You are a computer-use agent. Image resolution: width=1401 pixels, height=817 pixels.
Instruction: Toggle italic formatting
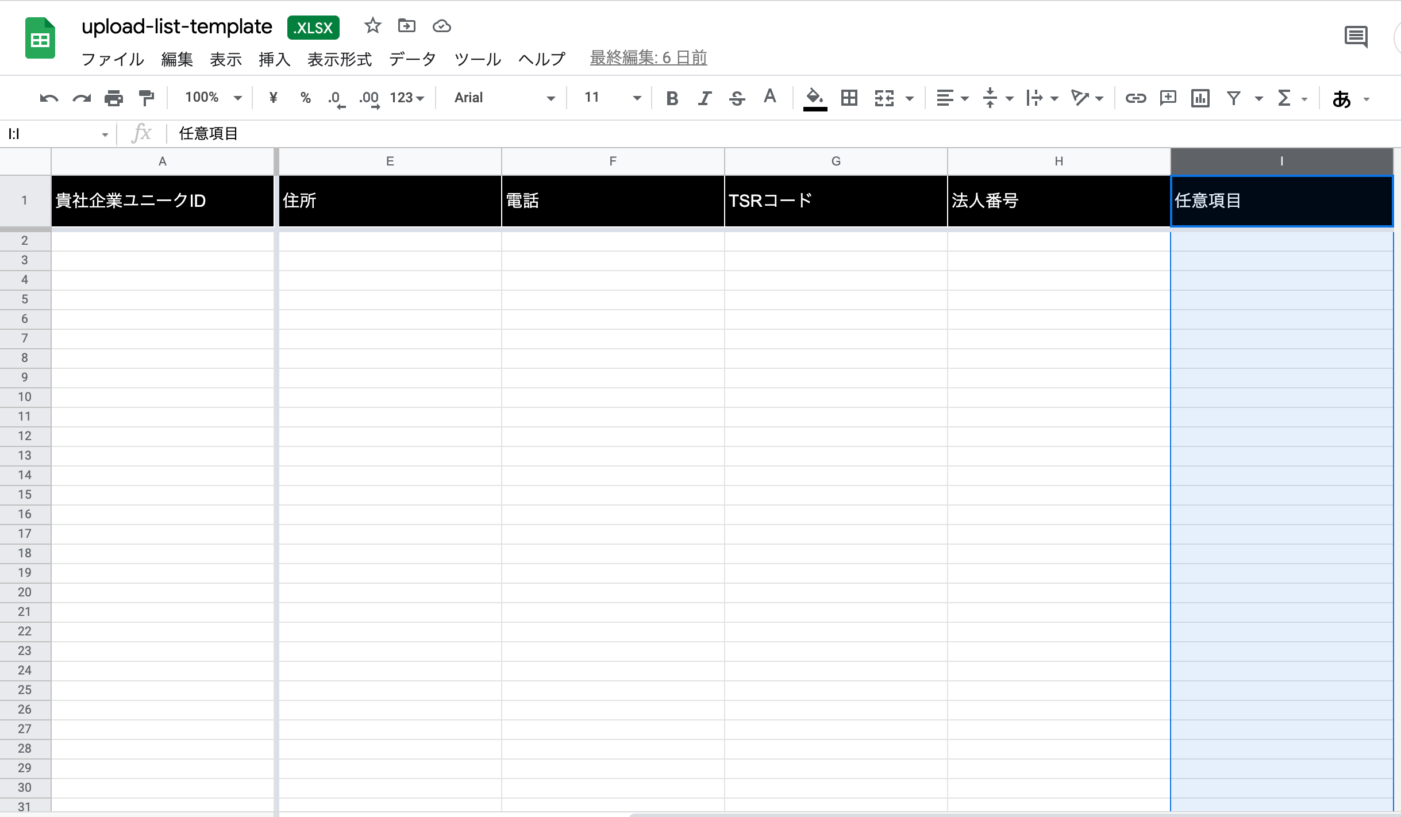click(x=705, y=98)
